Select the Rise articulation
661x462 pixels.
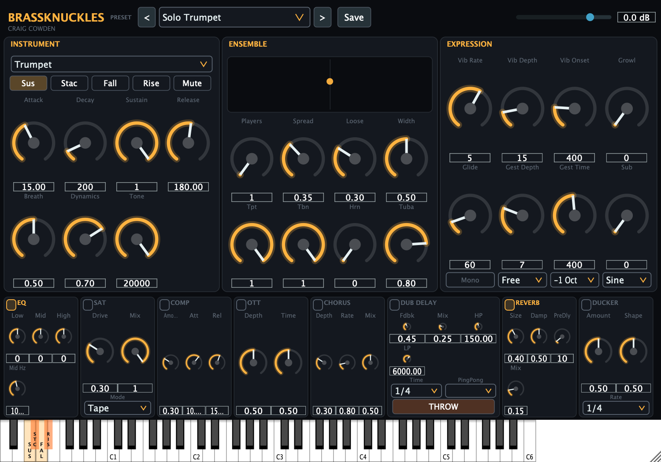[151, 83]
